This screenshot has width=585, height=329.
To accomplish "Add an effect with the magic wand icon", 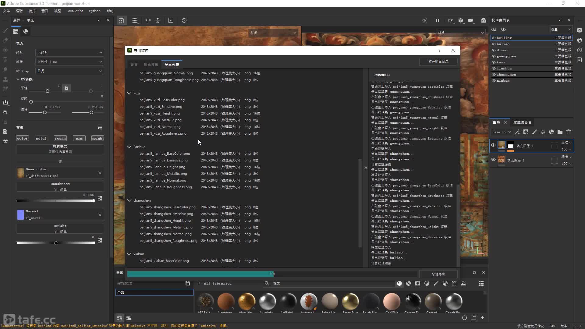I will [517, 132].
